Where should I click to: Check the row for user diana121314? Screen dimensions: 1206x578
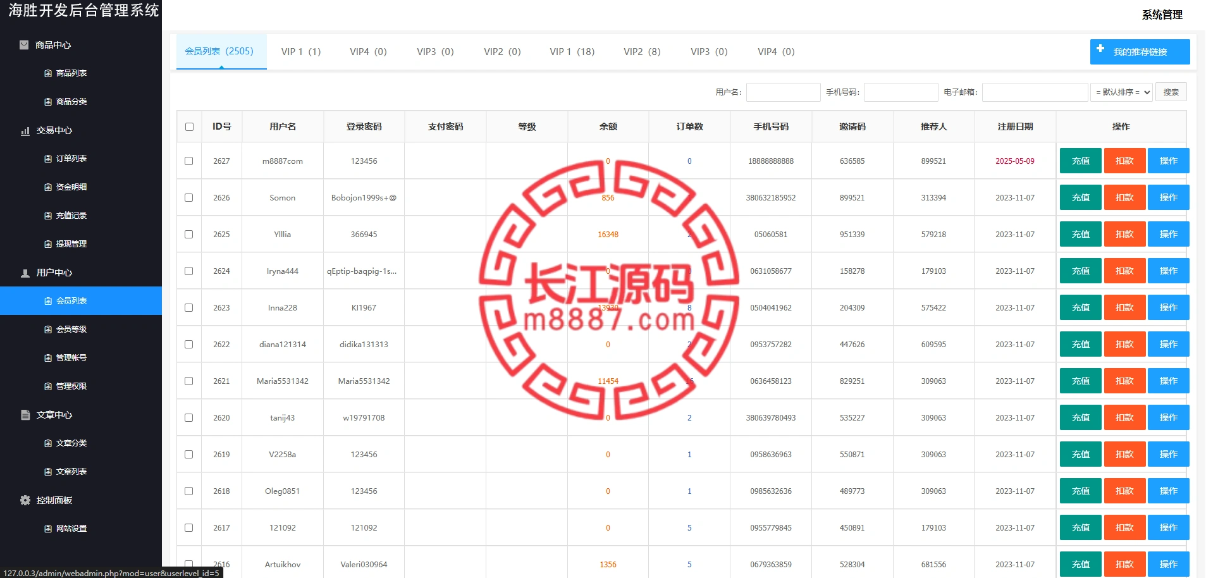click(189, 344)
